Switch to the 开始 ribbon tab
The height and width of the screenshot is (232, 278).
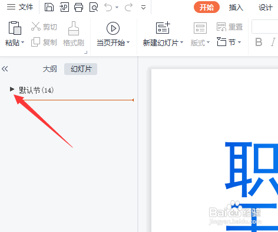[x=207, y=8]
